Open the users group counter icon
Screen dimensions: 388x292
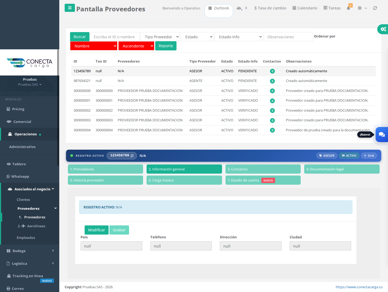[242, 8]
